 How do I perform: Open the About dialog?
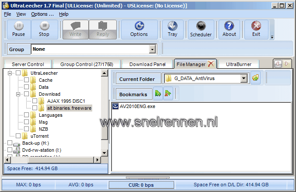[x=229, y=29]
